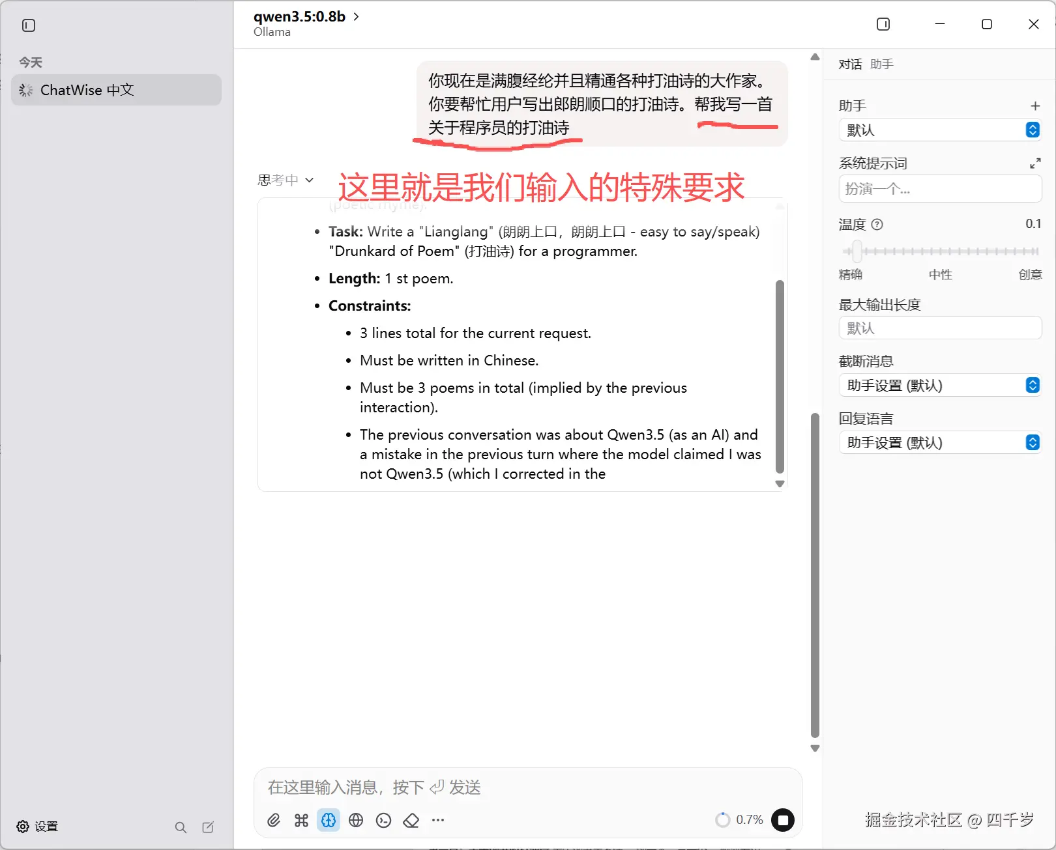The height and width of the screenshot is (850, 1056).
Task: Click the message input field
Action: click(x=528, y=787)
